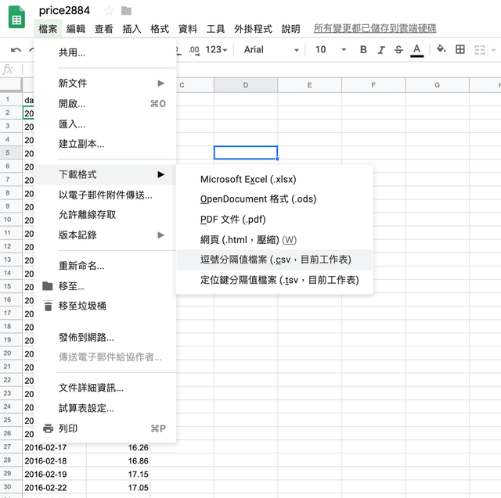This screenshot has width=501, height=498.
Task: Click the trash icon for 移至垃圾桶
Action: coord(48,306)
